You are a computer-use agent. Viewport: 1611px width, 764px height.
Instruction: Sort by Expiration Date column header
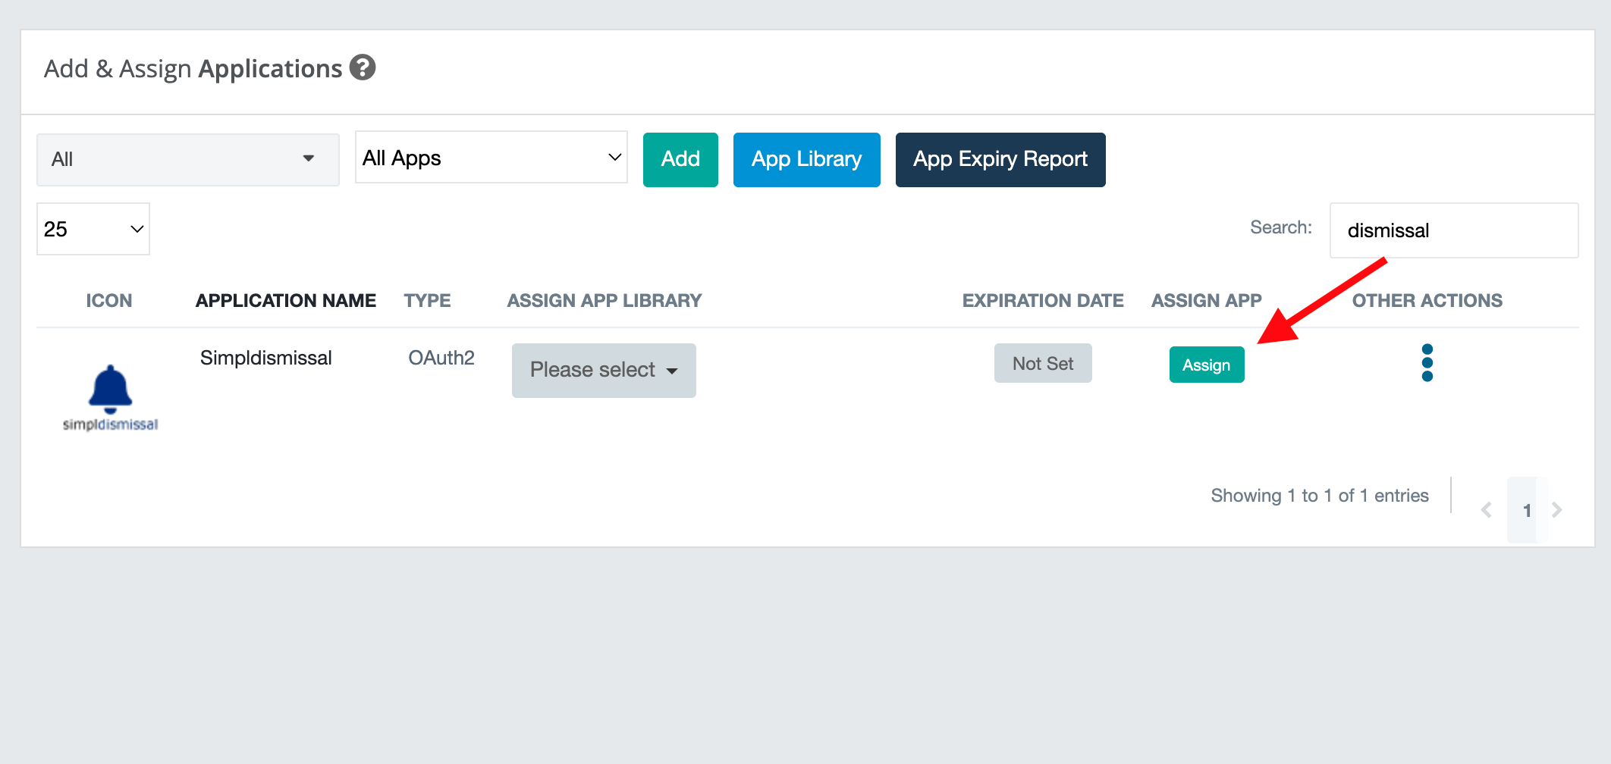click(x=1042, y=301)
